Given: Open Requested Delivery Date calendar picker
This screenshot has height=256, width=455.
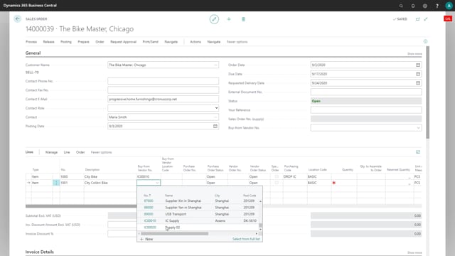Looking at the screenshot, I should tap(418, 83).
